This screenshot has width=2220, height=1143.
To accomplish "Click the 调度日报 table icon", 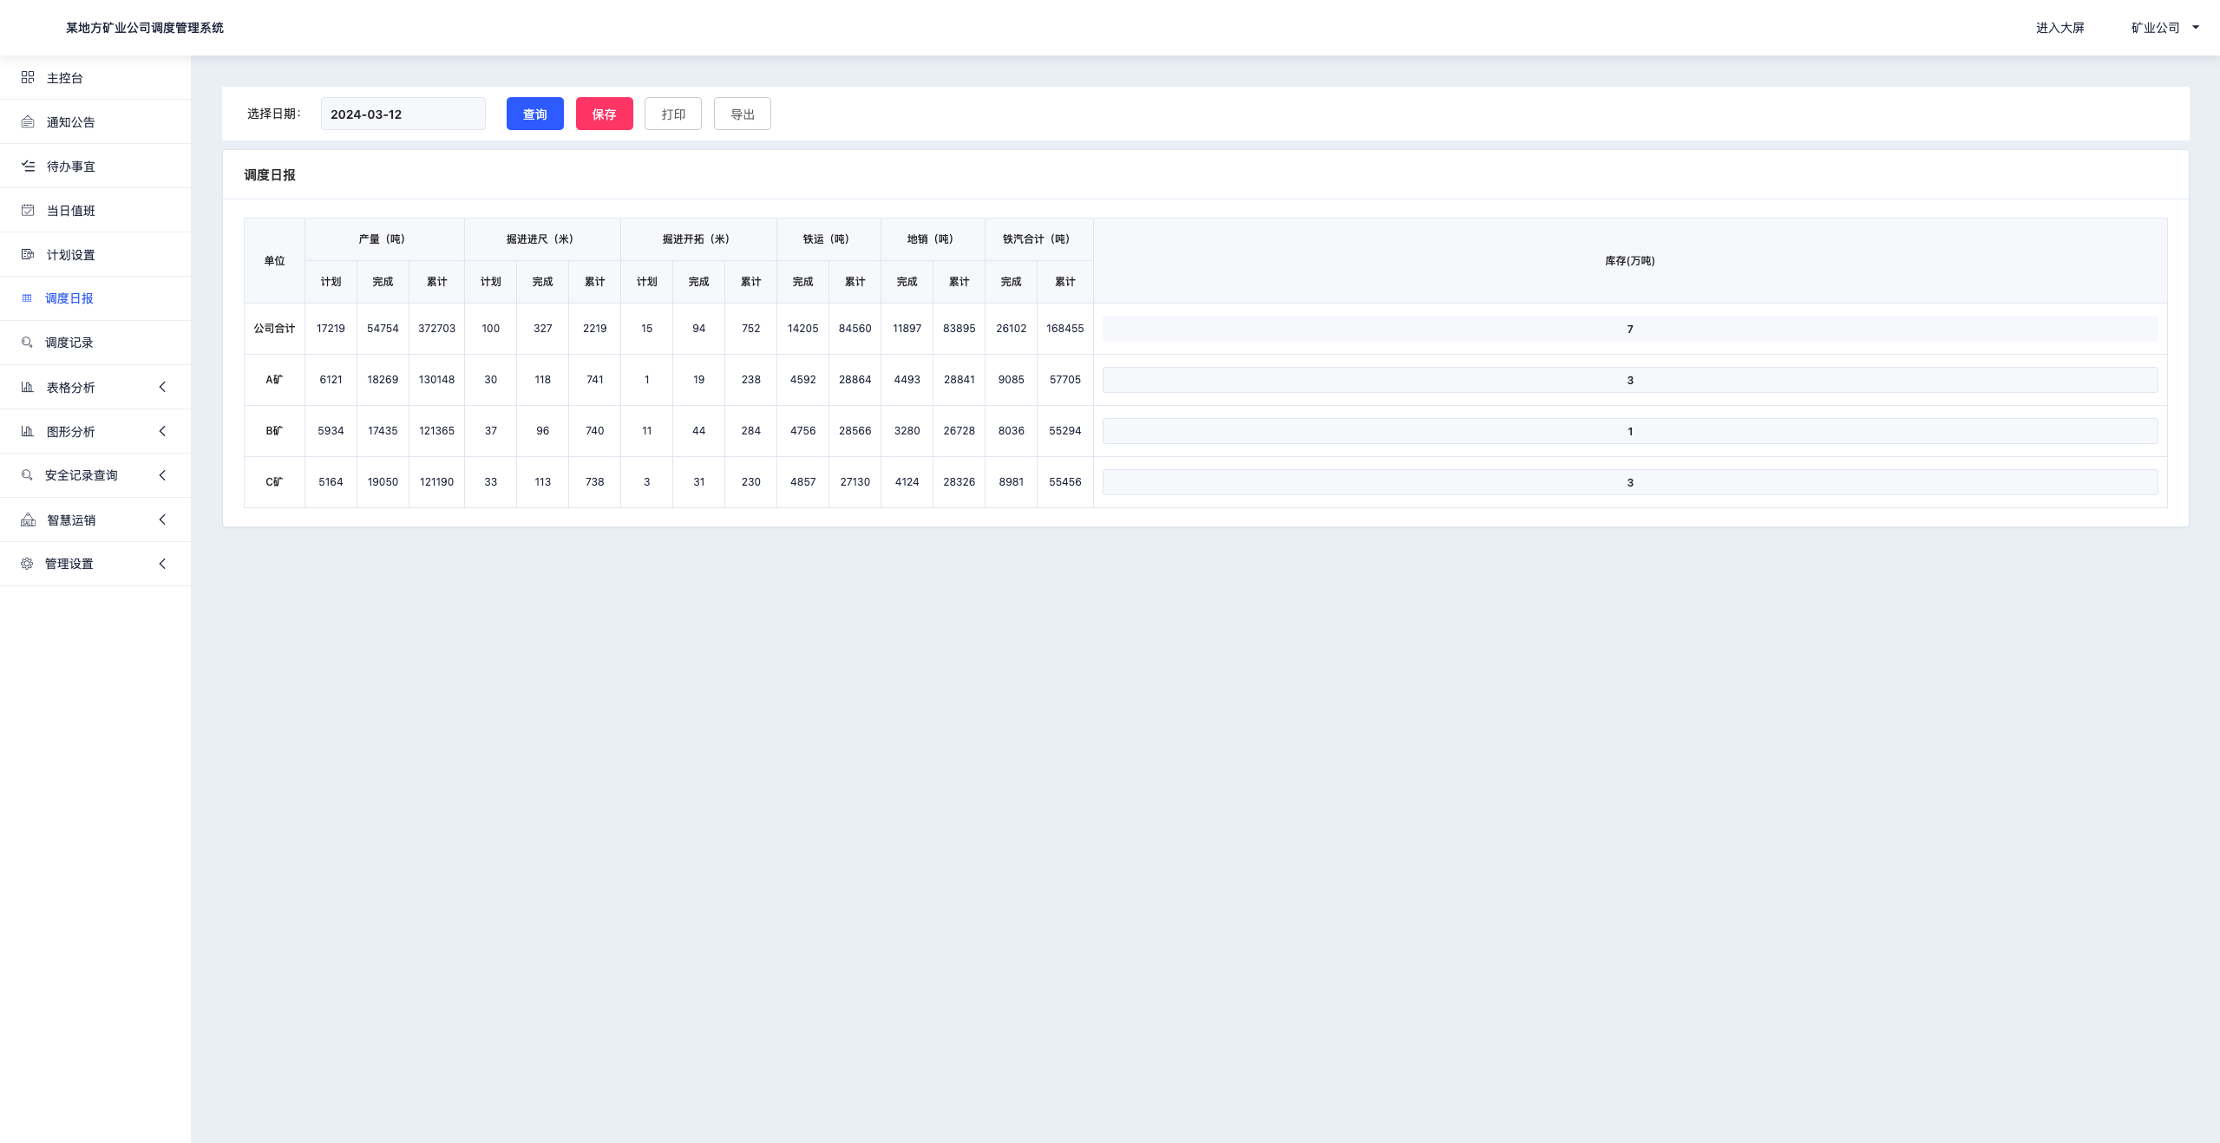I will pos(27,298).
